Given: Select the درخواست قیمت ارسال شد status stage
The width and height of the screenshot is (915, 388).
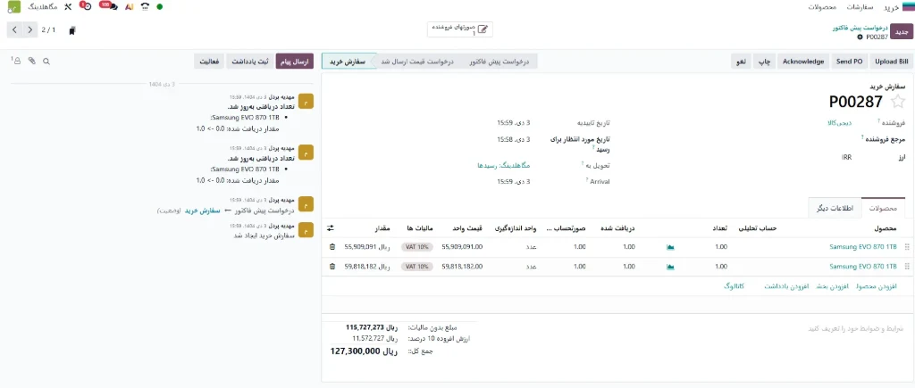Looking at the screenshot, I should click(416, 62).
